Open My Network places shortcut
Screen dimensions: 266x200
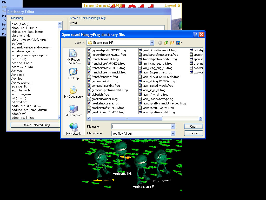pos(73,129)
